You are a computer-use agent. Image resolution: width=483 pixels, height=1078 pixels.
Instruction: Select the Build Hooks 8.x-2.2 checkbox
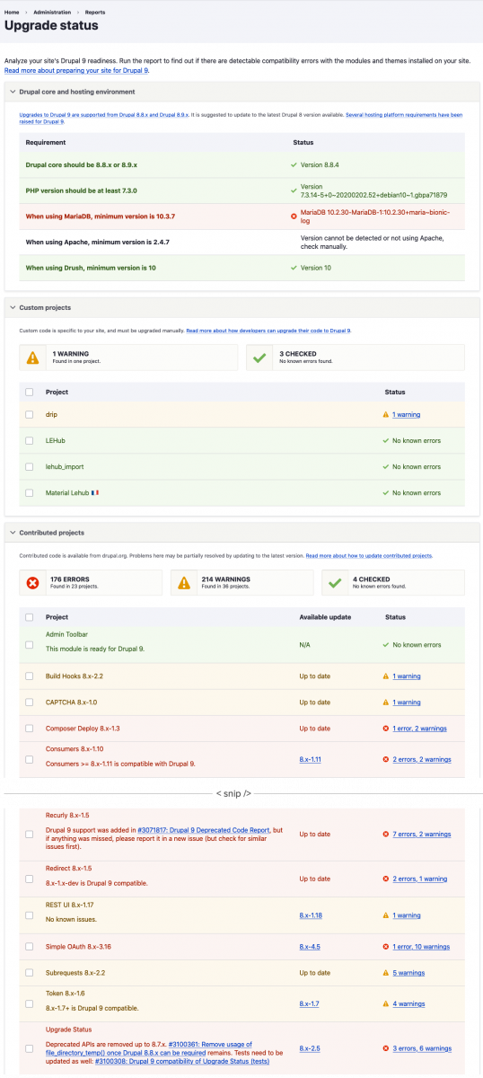coord(29,676)
